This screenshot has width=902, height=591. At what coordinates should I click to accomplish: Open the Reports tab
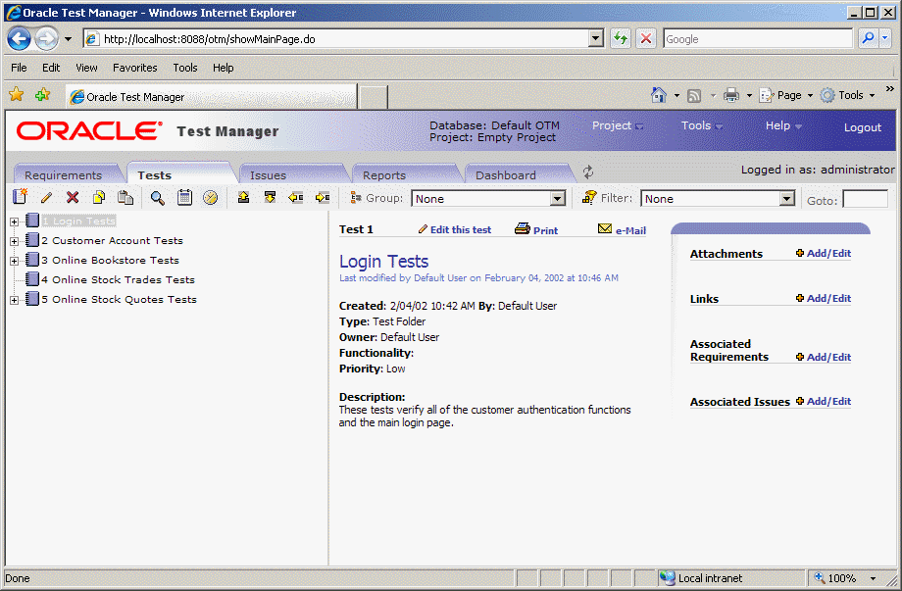(384, 175)
